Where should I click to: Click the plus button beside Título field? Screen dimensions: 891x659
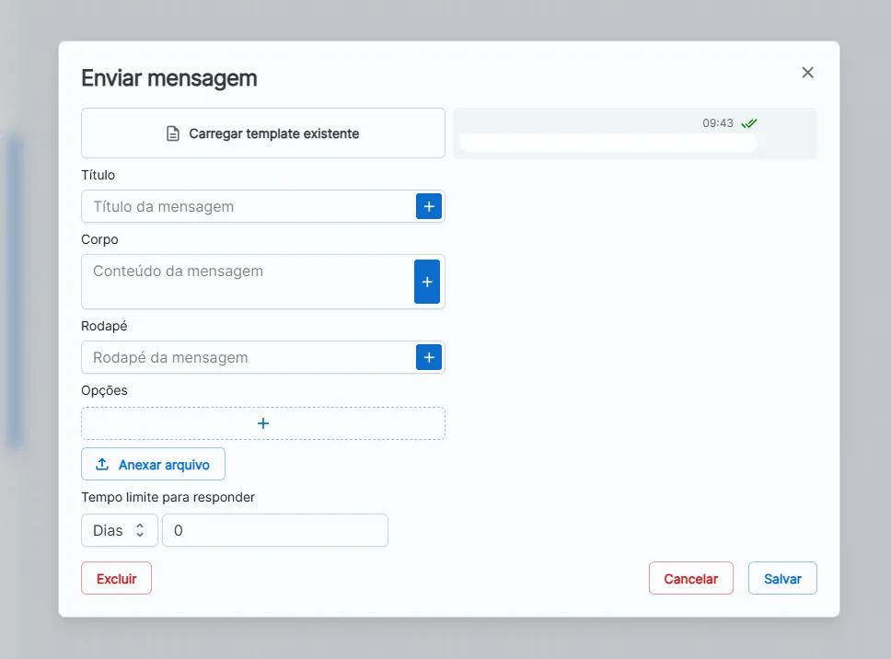point(429,206)
